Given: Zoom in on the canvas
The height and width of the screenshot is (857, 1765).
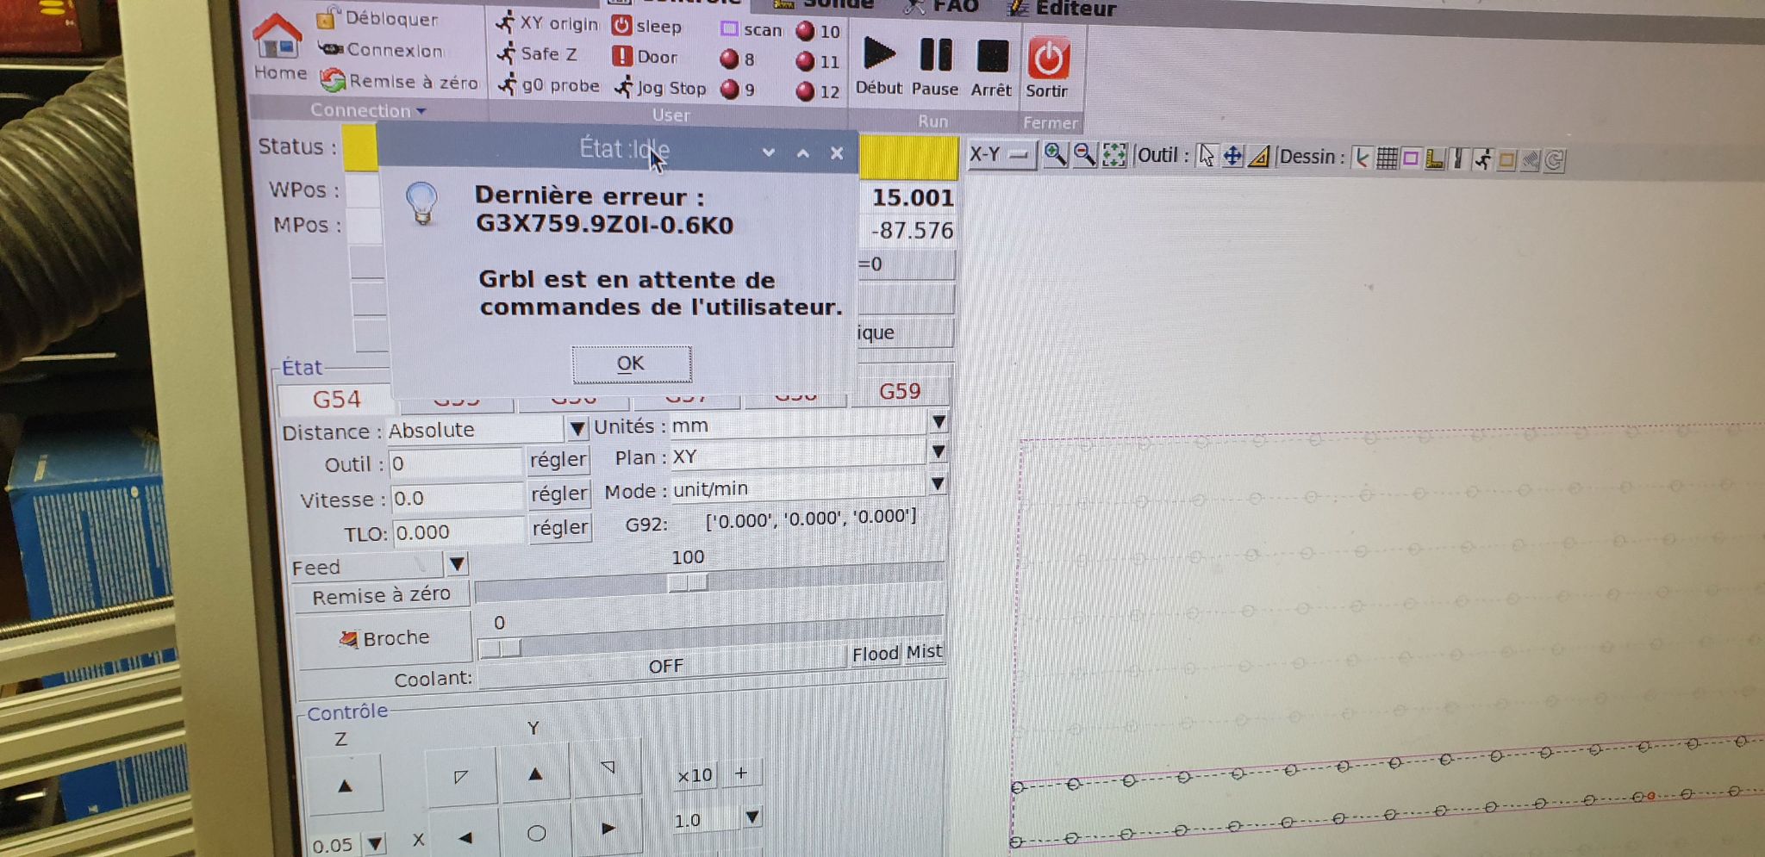Looking at the screenshot, I should tap(1055, 154).
